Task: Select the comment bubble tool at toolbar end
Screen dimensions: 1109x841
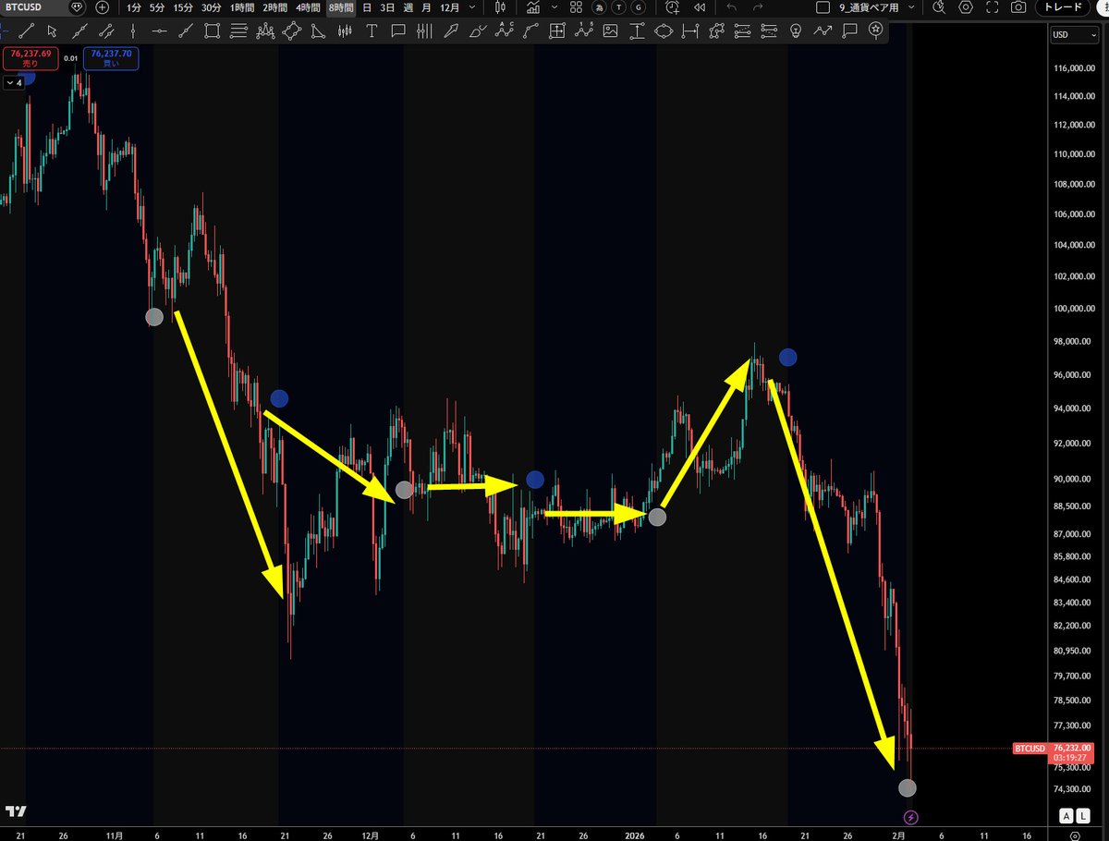Action: pyautogui.click(x=849, y=31)
